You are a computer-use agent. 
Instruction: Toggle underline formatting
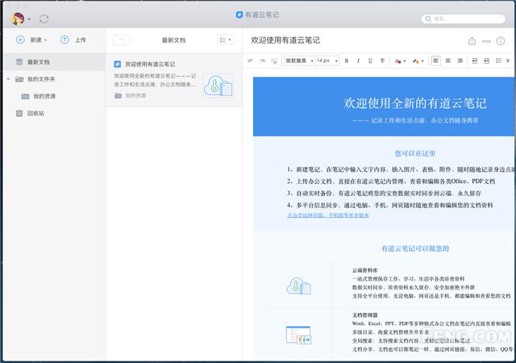(x=370, y=60)
